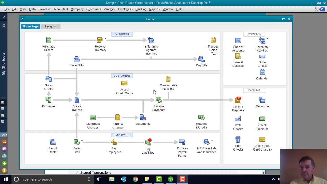Viewport: 327px width, 184px height.
Task: Open Items & Services
Action: [x=238, y=56]
